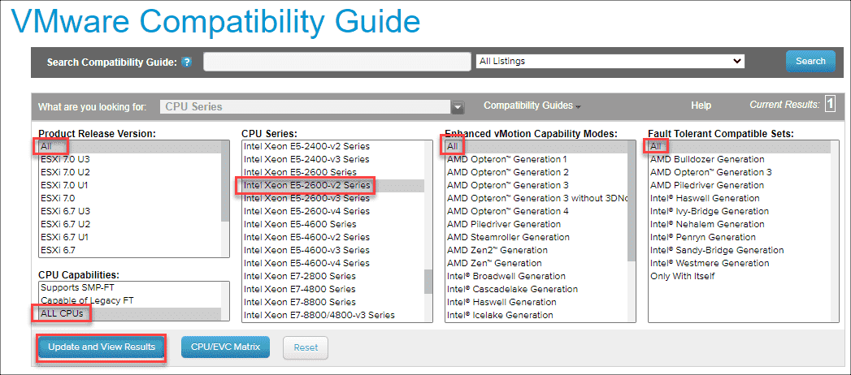Open the All Listings dropdown
851x375 pixels.
(x=610, y=61)
